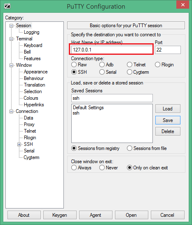Select ssh entry in sessions list
Viewport: 192px width, 225px height.
[x=76, y=113]
